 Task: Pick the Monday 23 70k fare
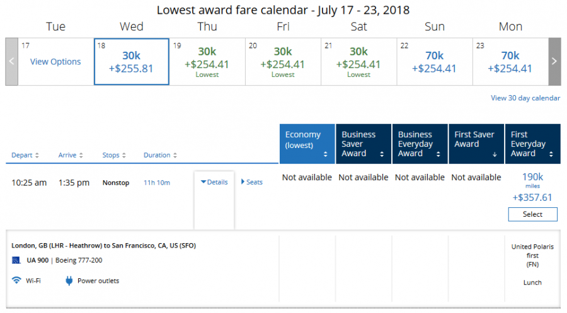tap(510, 62)
